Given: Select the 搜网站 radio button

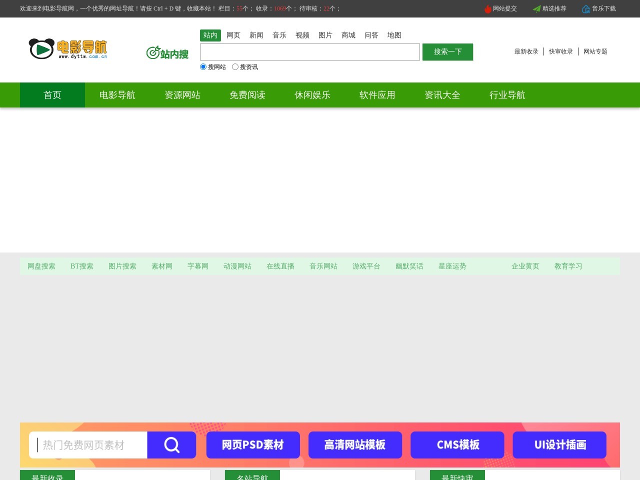Looking at the screenshot, I should coord(203,66).
